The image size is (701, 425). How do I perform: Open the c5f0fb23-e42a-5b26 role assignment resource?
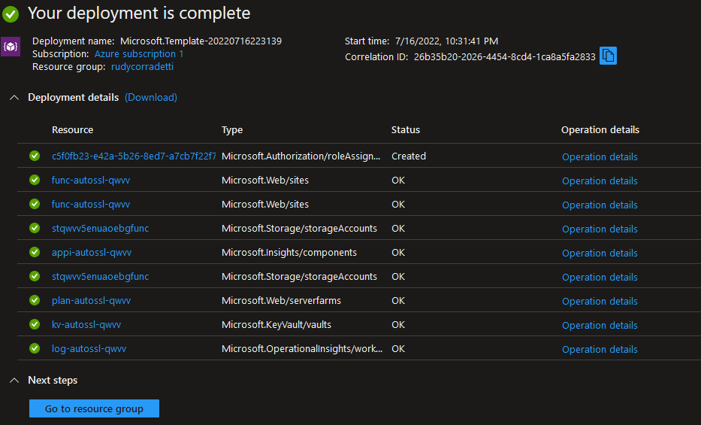134,156
